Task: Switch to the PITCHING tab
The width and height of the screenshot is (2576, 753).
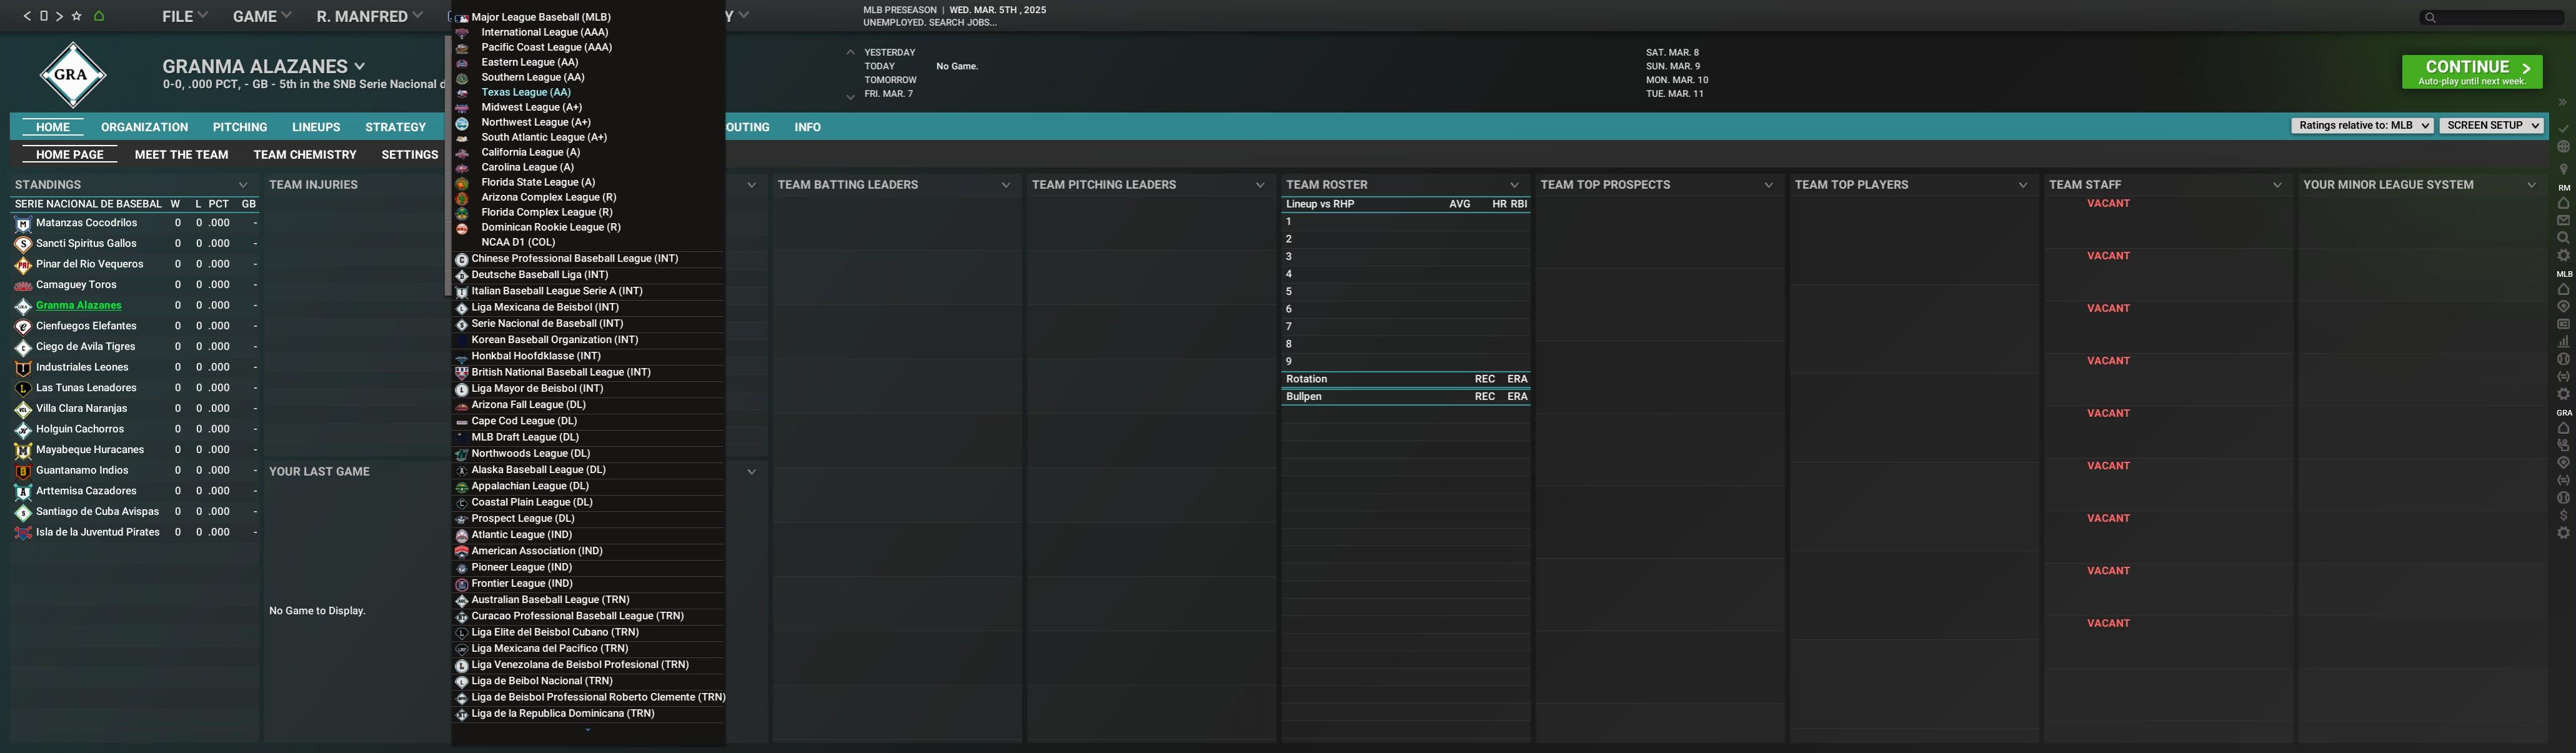Action: coord(239,127)
